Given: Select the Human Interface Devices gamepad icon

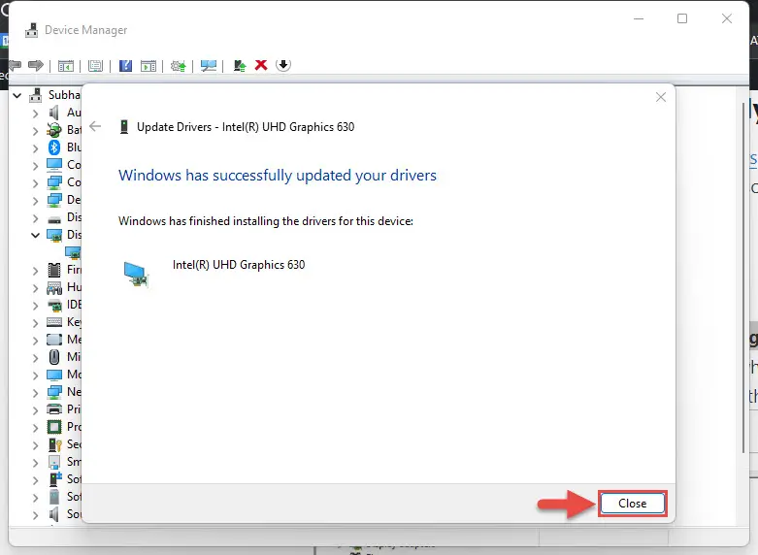Looking at the screenshot, I should (54, 287).
